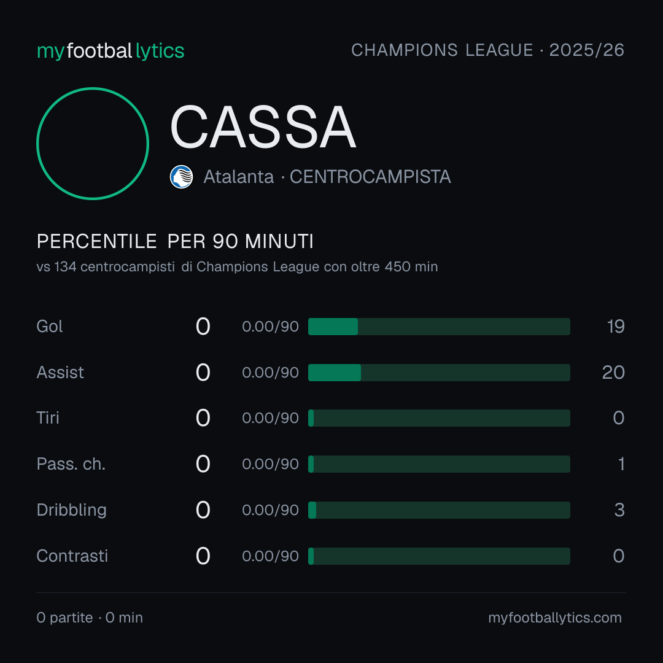Click the CASSA player name

(x=263, y=127)
